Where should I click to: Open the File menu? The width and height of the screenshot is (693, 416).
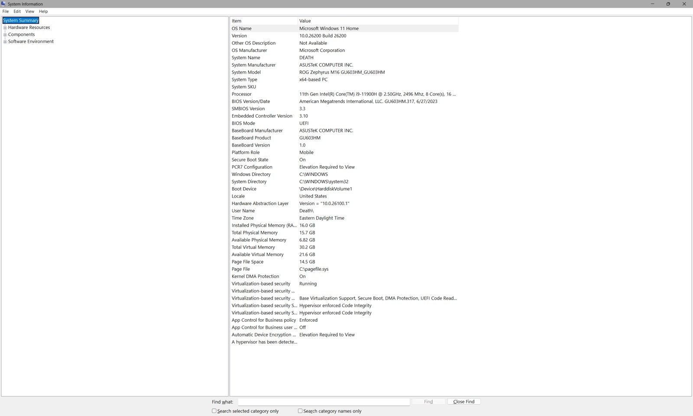click(x=6, y=11)
